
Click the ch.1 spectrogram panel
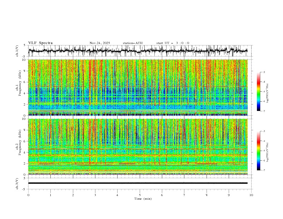coord(138,87)
